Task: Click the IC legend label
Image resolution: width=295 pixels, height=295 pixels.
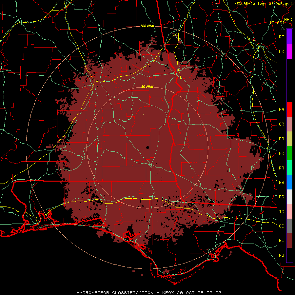Action: pyautogui.click(x=281, y=212)
